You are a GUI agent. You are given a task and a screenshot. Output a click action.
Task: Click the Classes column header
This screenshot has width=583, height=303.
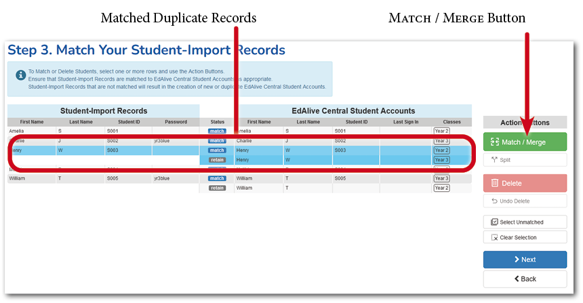pos(451,122)
